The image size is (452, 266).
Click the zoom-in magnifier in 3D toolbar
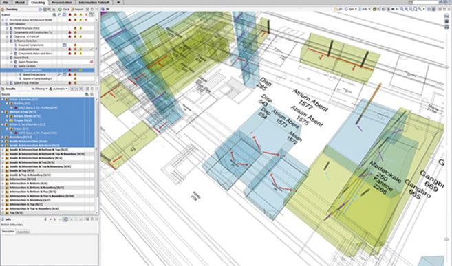402,9
